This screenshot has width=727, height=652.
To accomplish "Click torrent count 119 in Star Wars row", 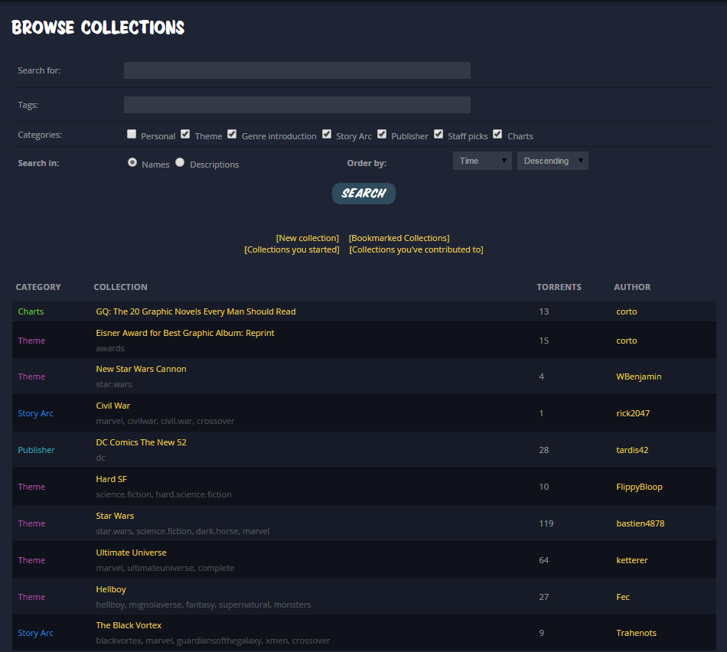I will point(546,523).
